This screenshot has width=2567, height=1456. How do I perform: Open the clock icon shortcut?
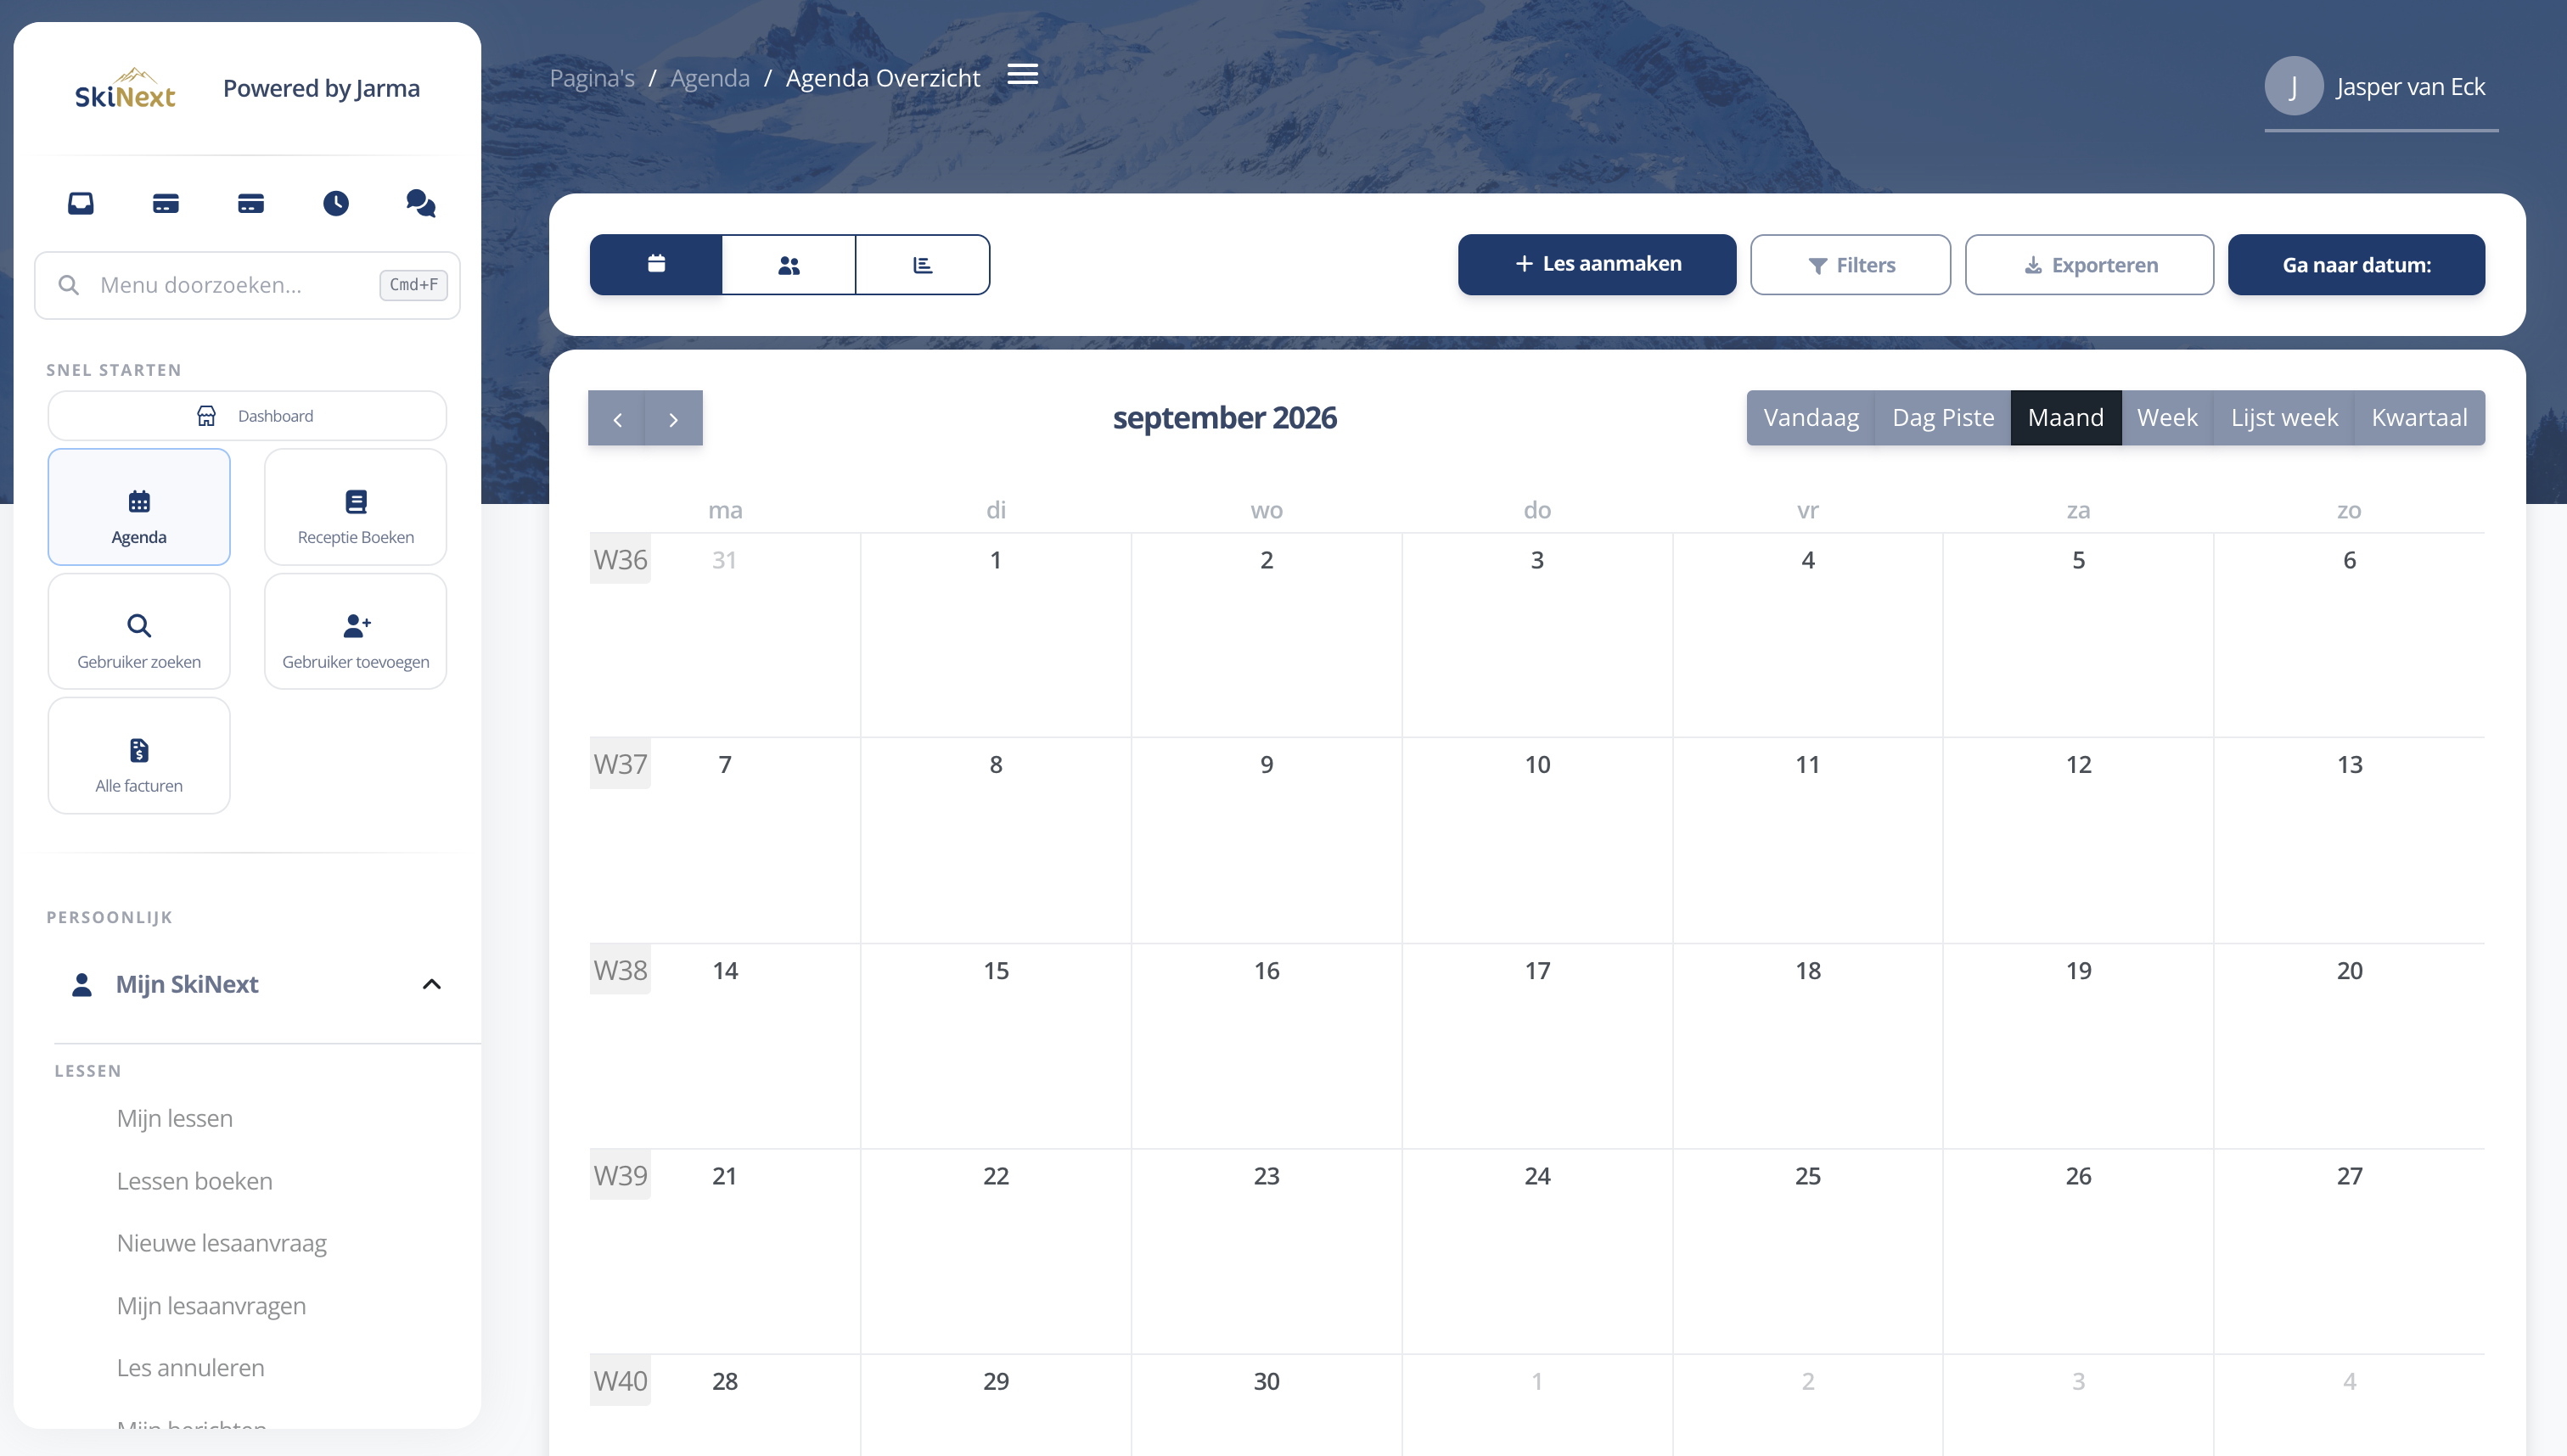point(336,203)
